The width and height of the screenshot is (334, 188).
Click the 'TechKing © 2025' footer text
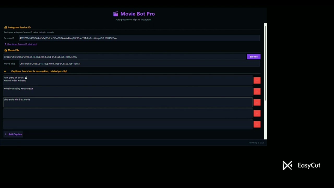(257, 143)
